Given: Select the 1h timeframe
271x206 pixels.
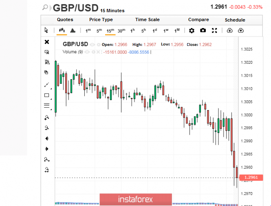Looking at the screenshot, I should [x=132, y=31].
